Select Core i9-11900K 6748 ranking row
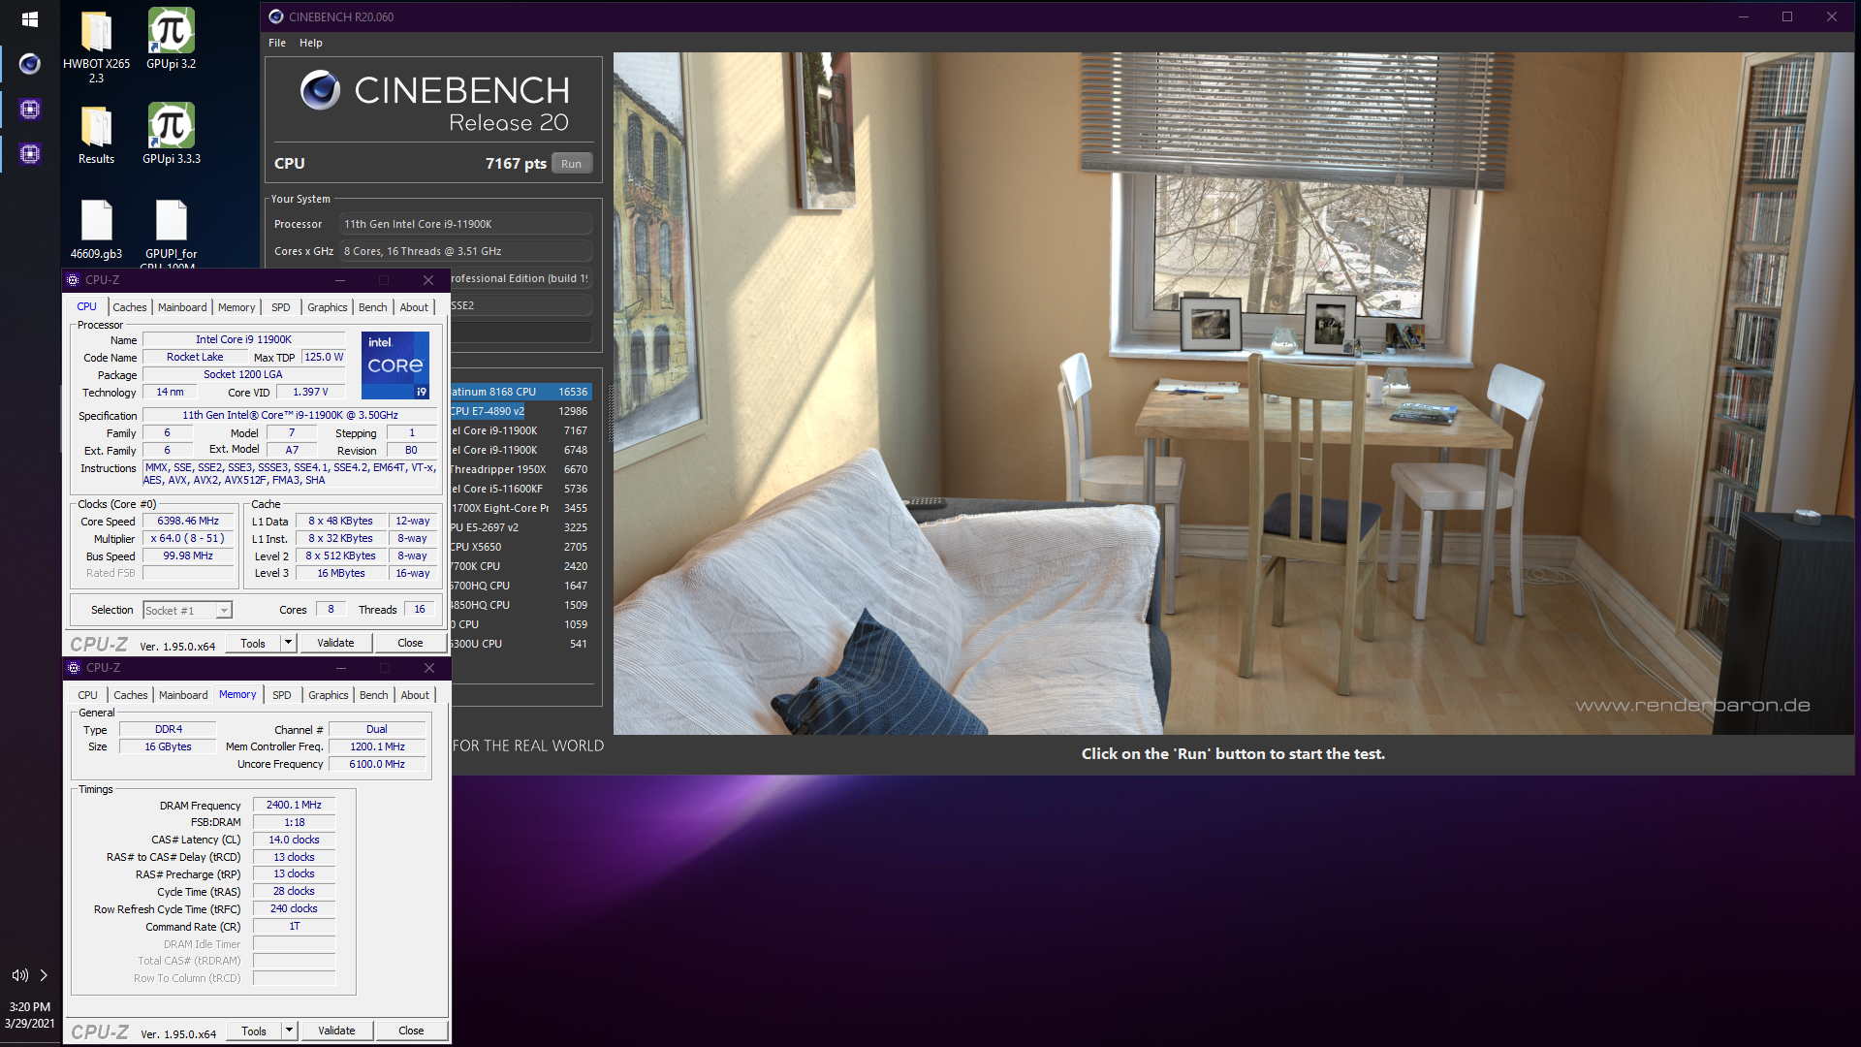The width and height of the screenshot is (1861, 1047). pyautogui.click(x=520, y=450)
